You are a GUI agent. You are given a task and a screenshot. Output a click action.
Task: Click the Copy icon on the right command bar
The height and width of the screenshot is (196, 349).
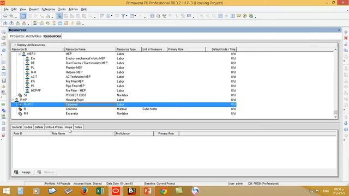[346, 51]
